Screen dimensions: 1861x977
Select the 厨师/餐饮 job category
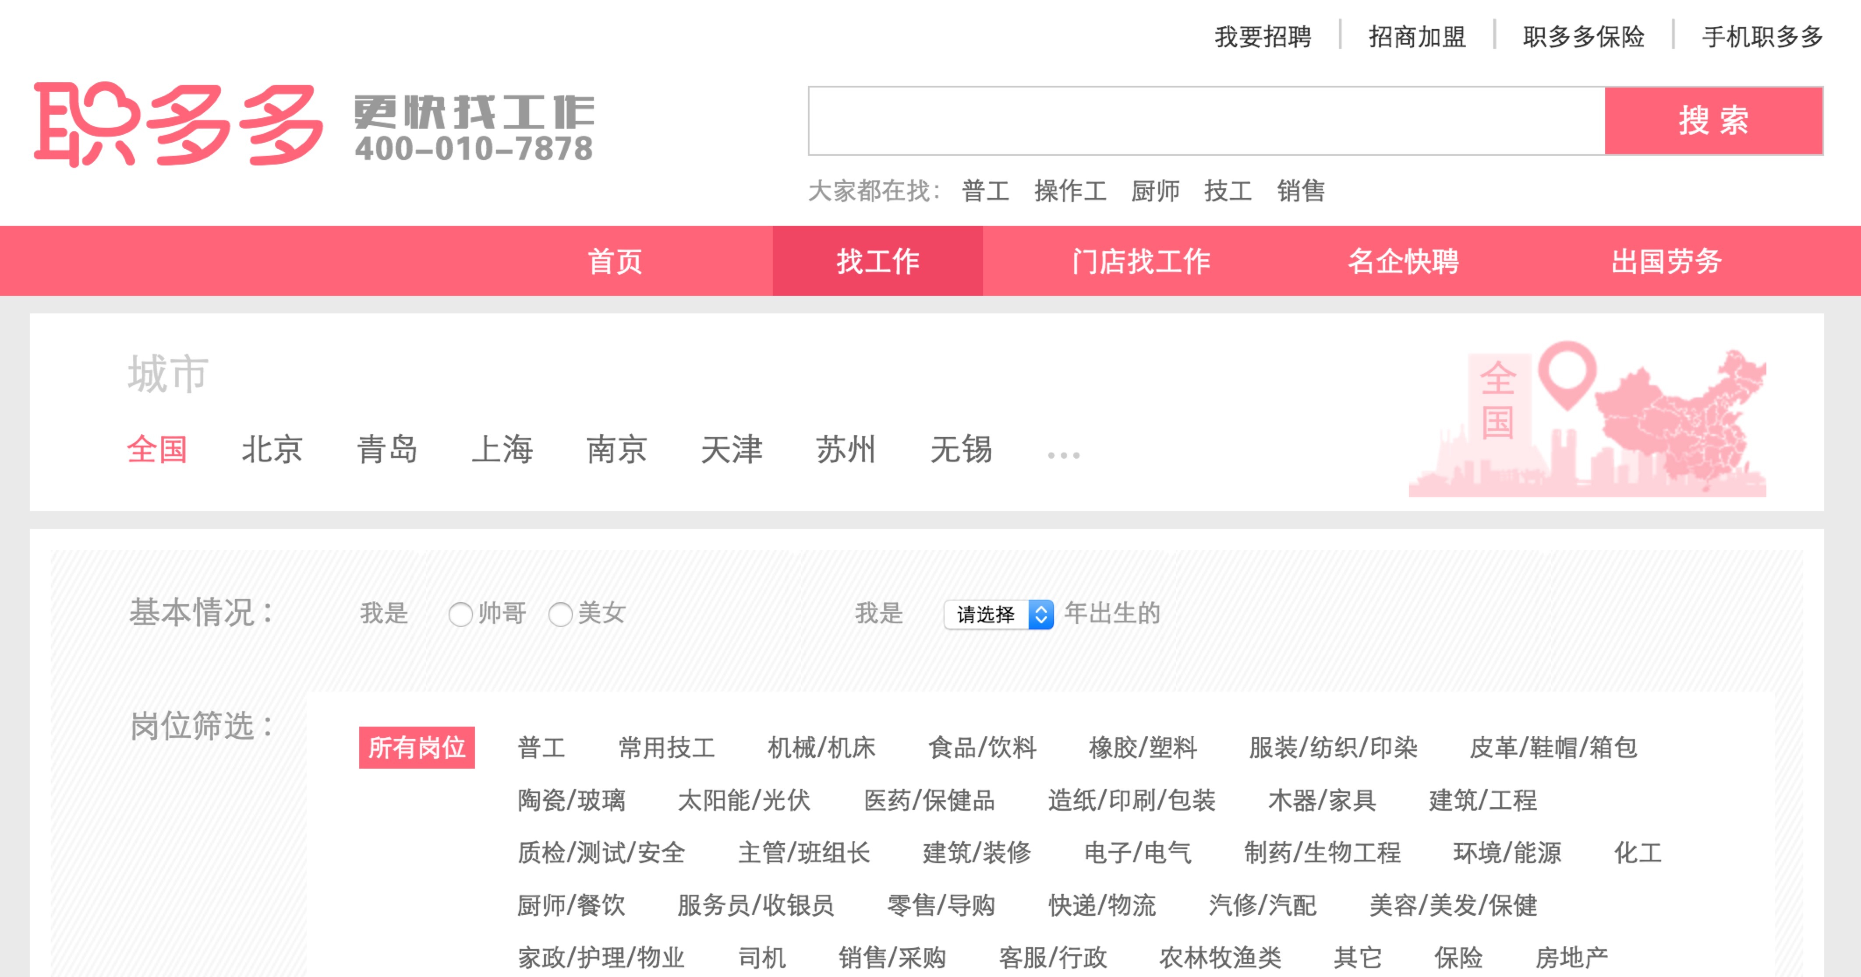571,905
